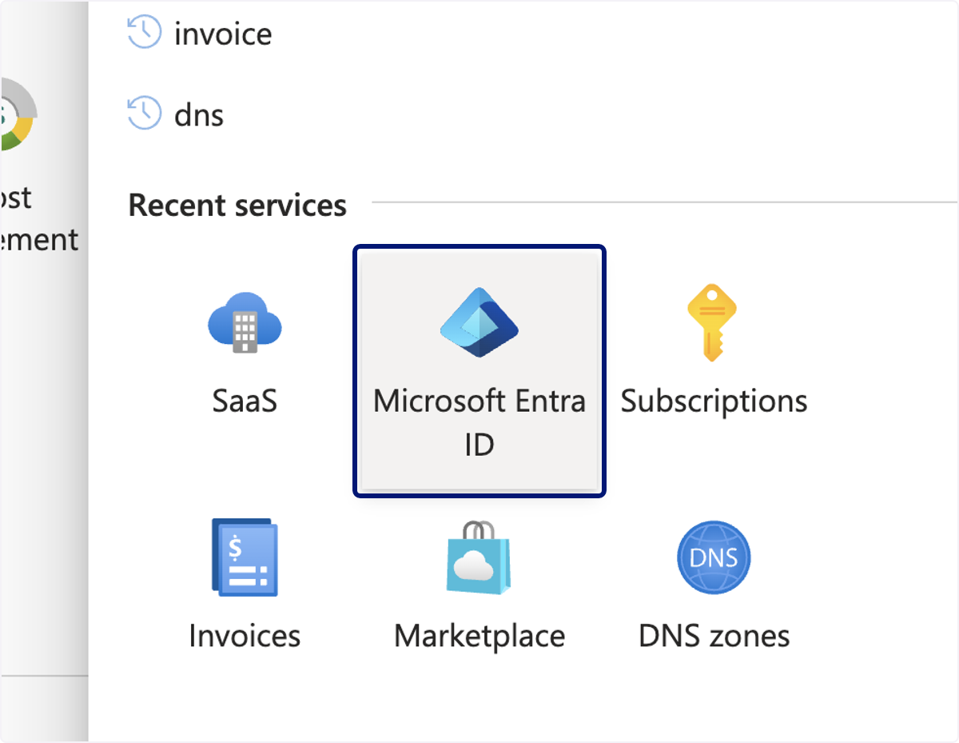This screenshot has height=743, width=959.
Task: Select the recent search 'dns'
Action: [x=199, y=114]
